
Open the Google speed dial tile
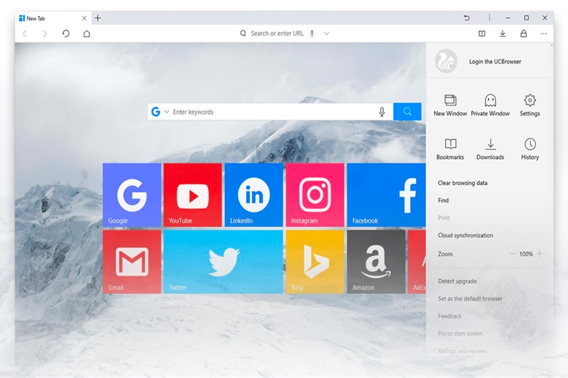coord(132,195)
